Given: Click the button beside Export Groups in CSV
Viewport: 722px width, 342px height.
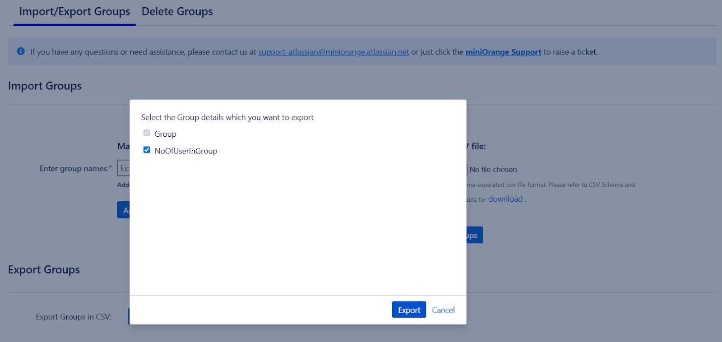Looking at the screenshot, I should click(x=129, y=316).
